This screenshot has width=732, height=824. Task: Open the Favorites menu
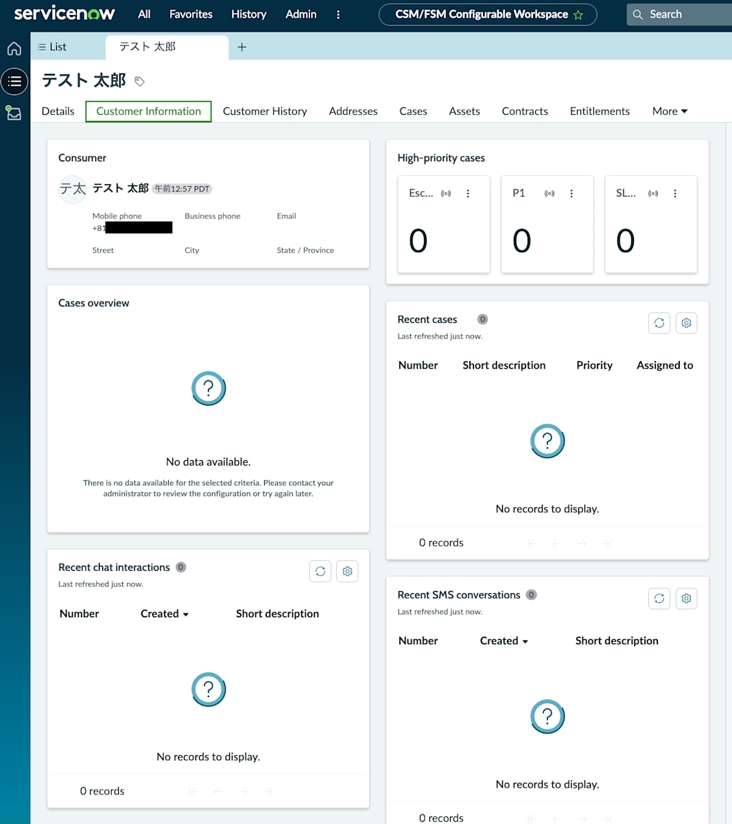tap(191, 14)
